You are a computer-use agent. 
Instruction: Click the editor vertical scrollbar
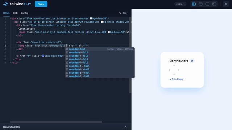(x=130, y=55)
